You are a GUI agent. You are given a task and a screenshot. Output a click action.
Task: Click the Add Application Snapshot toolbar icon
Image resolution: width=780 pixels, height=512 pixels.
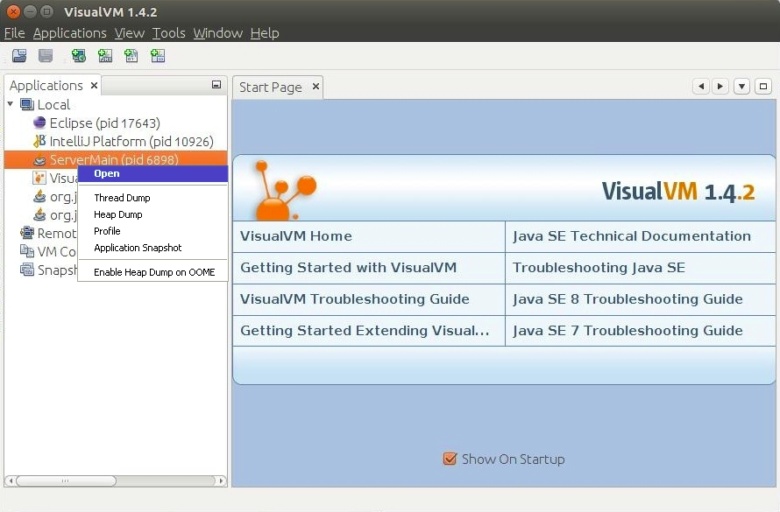[158, 56]
